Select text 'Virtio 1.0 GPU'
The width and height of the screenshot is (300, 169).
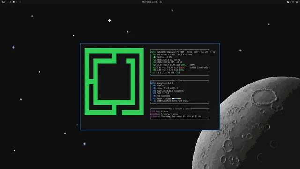click(165, 57)
